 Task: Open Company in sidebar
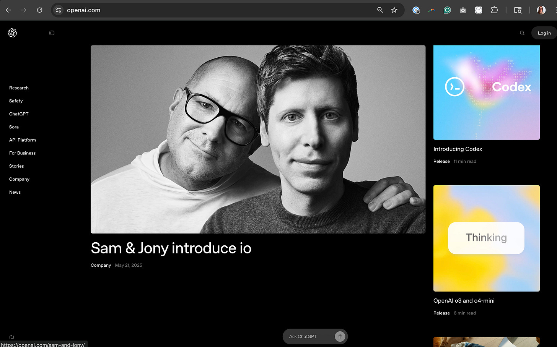[x=19, y=179]
